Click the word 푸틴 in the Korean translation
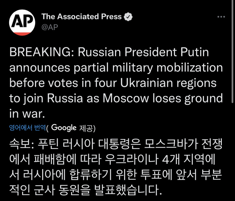235x201 pixels. point(47,145)
